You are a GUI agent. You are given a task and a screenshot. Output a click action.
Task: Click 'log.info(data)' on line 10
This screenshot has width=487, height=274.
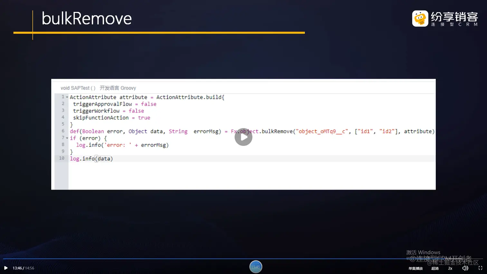pyautogui.click(x=91, y=159)
